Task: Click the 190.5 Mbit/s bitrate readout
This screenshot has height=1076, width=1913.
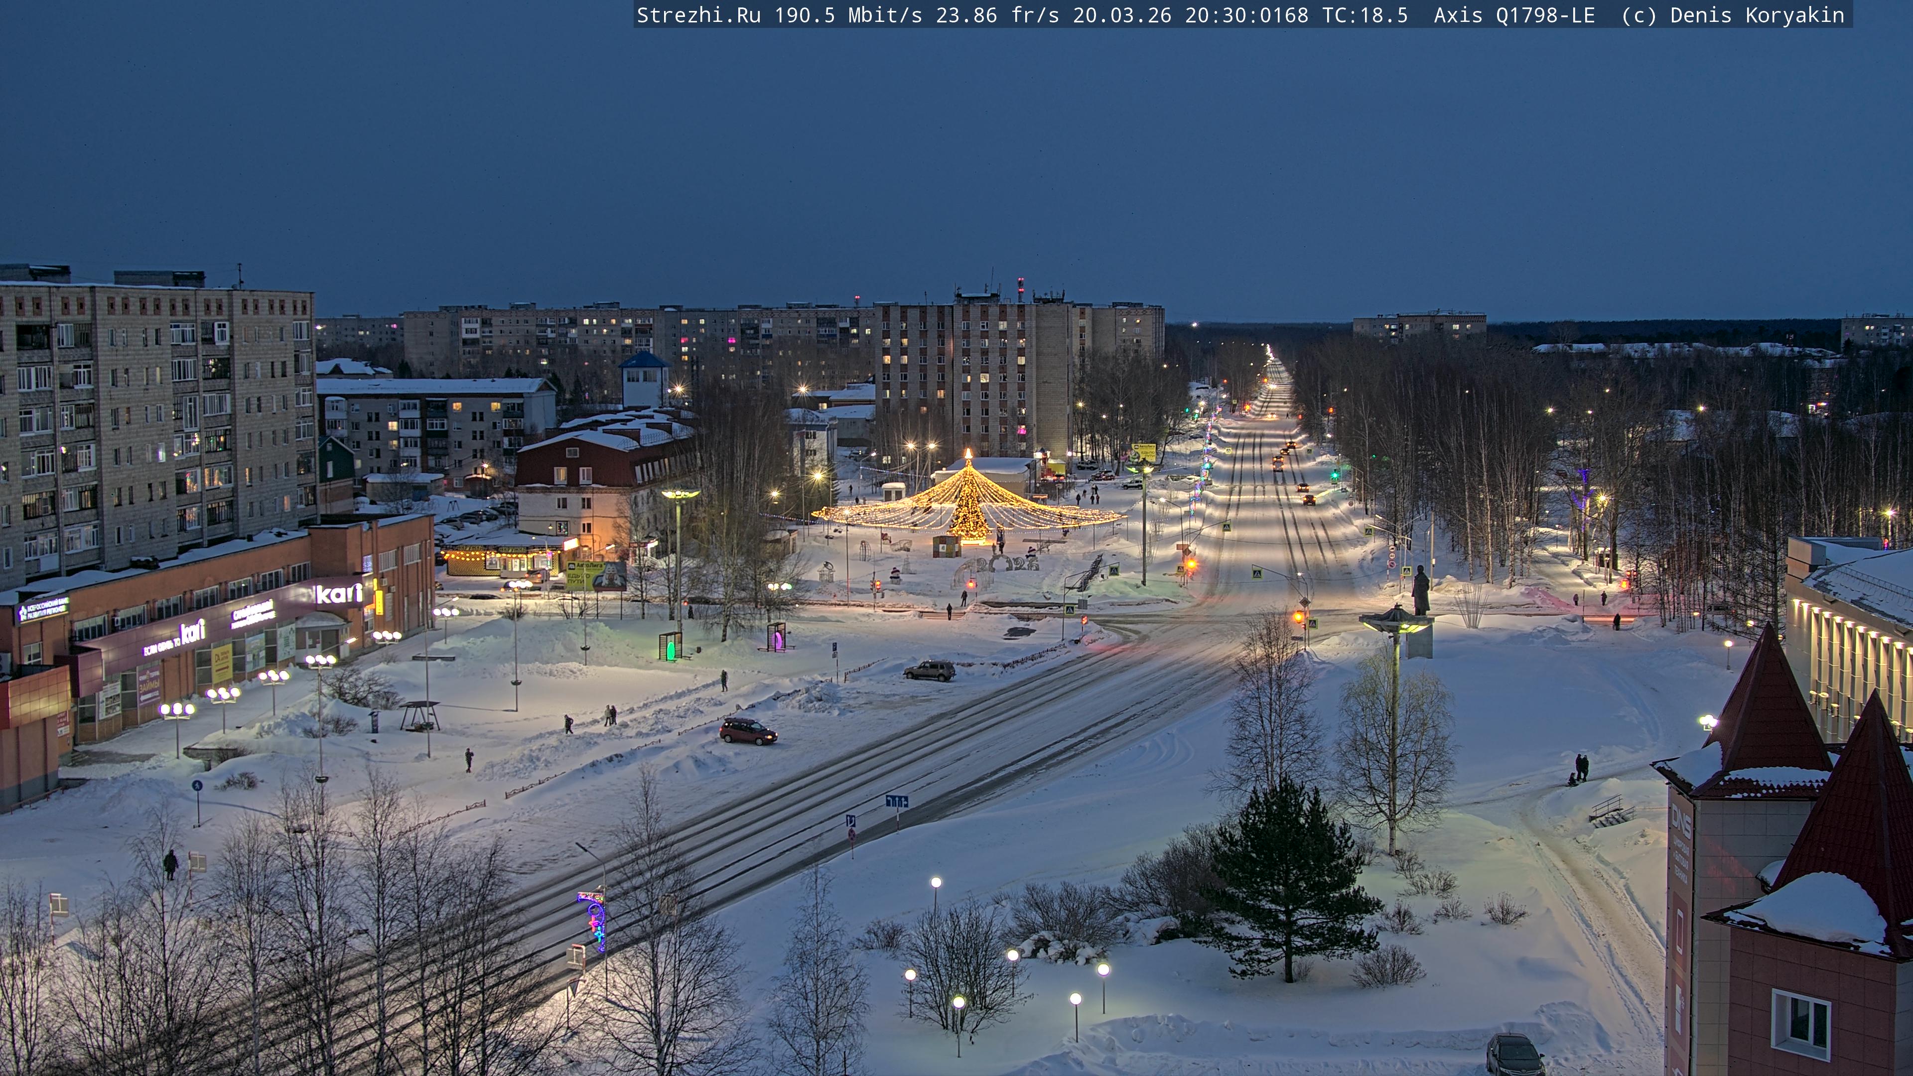Action: 847,15
